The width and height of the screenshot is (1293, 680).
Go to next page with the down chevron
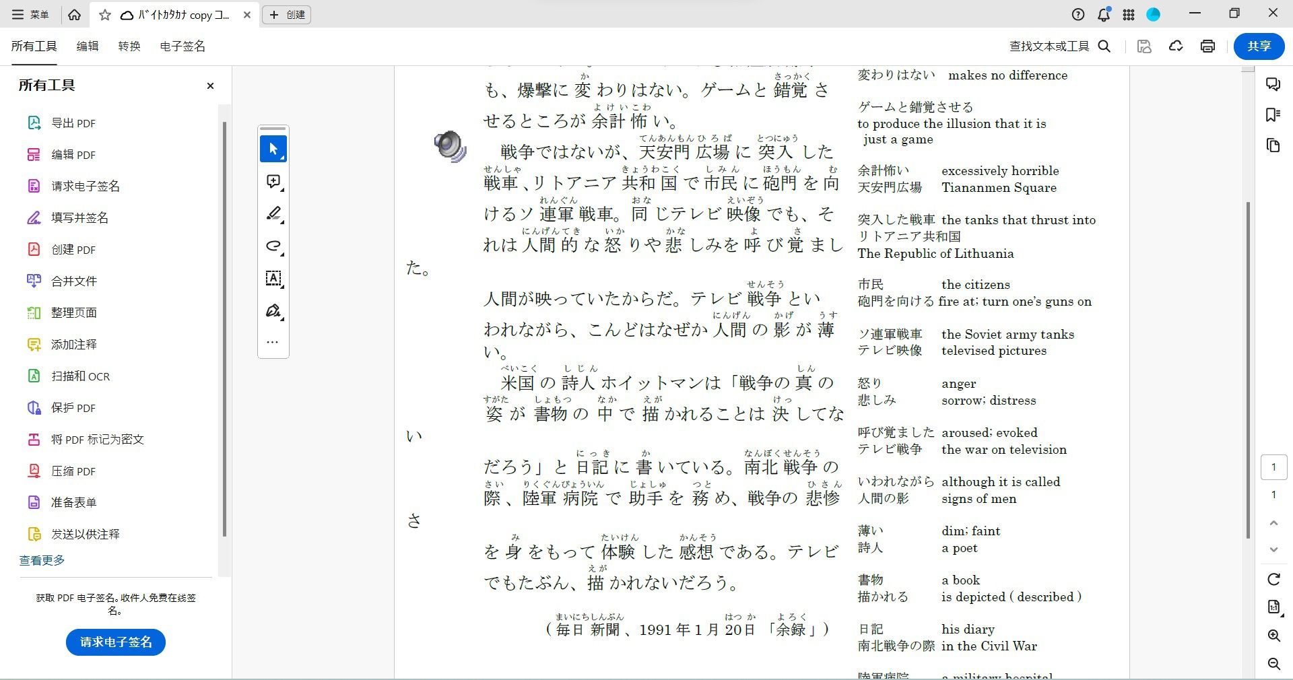click(x=1273, y=549)
